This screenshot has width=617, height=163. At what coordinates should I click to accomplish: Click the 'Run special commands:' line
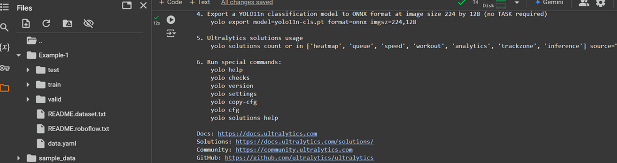coord(239,62)
